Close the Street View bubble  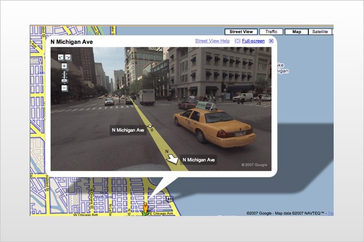(x=271, y=41)
